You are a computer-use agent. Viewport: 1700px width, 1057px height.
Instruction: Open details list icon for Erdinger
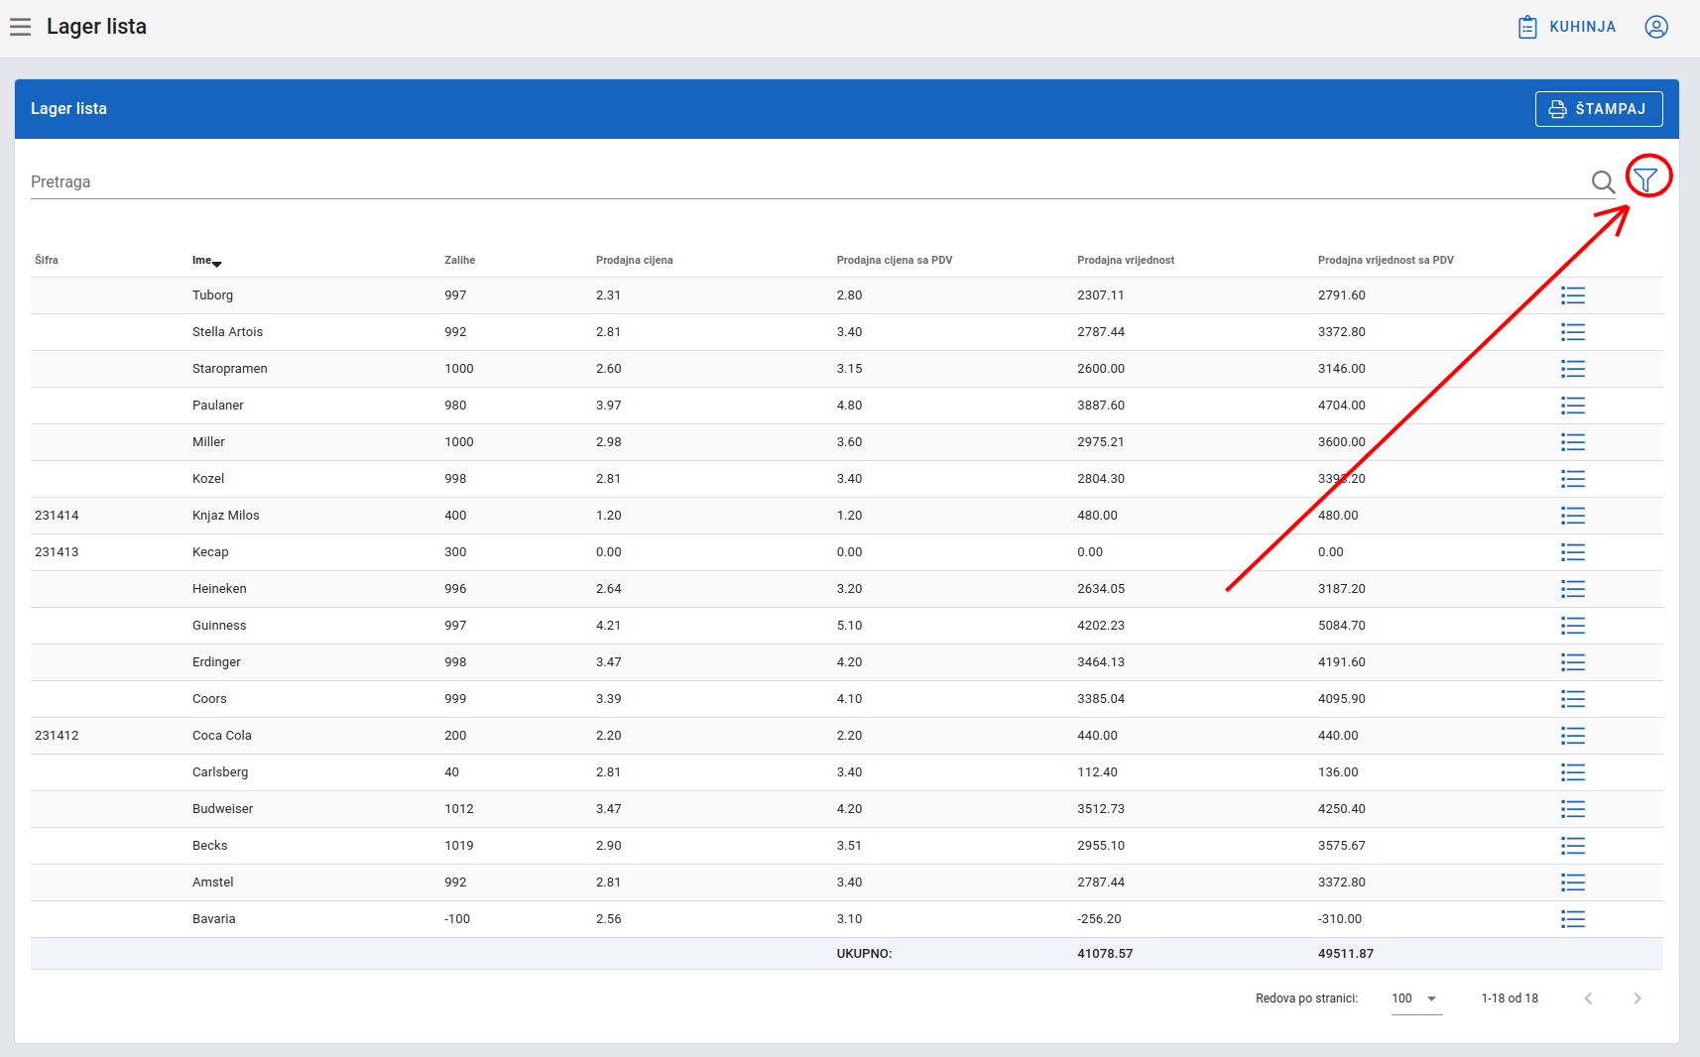pyautogui.click(x=1573, y=662)
